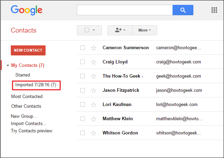Click the New Group... link

pos(24,116)
